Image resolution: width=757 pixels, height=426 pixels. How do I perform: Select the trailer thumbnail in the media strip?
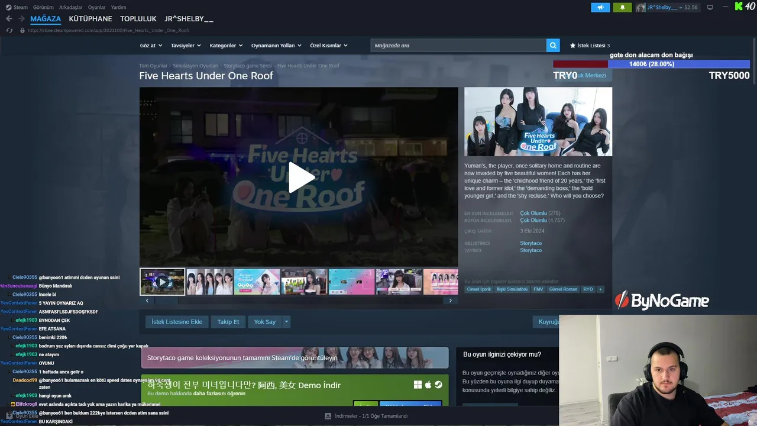(163, 282)
